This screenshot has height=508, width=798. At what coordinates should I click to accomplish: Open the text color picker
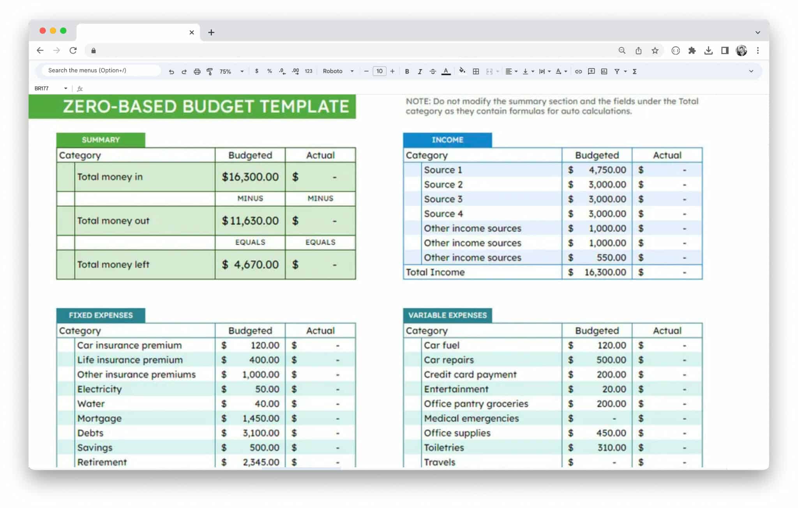click(x=447, y=71)
